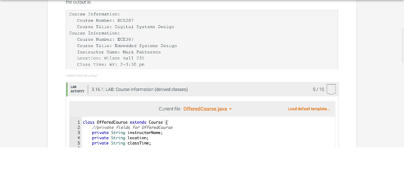
Task: Click 'private String location;' code line
Action: click(x=120, y=138)
